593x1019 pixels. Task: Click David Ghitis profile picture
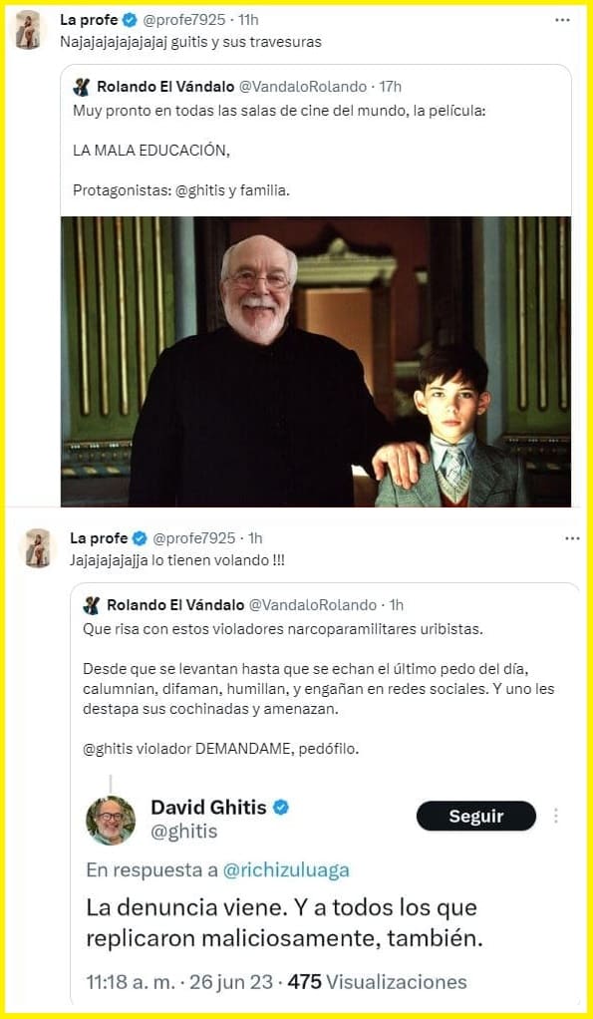111,821
